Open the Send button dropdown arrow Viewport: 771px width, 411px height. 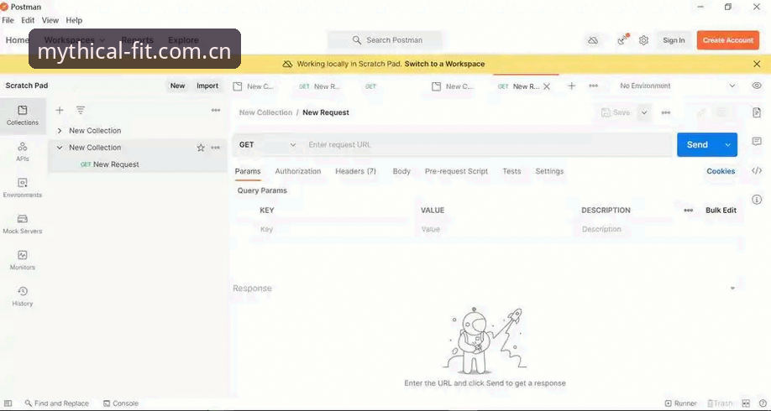coord(727,145)
